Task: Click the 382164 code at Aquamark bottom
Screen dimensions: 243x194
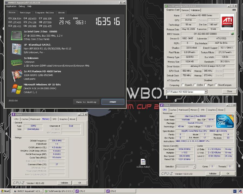Action: (13, 101)
